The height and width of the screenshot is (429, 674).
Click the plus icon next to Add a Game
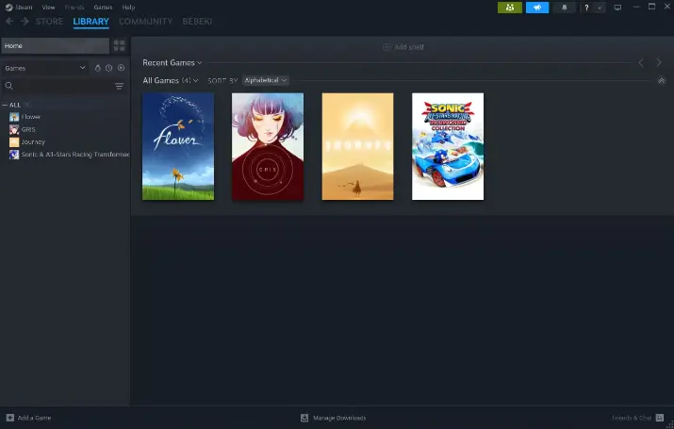9,418
